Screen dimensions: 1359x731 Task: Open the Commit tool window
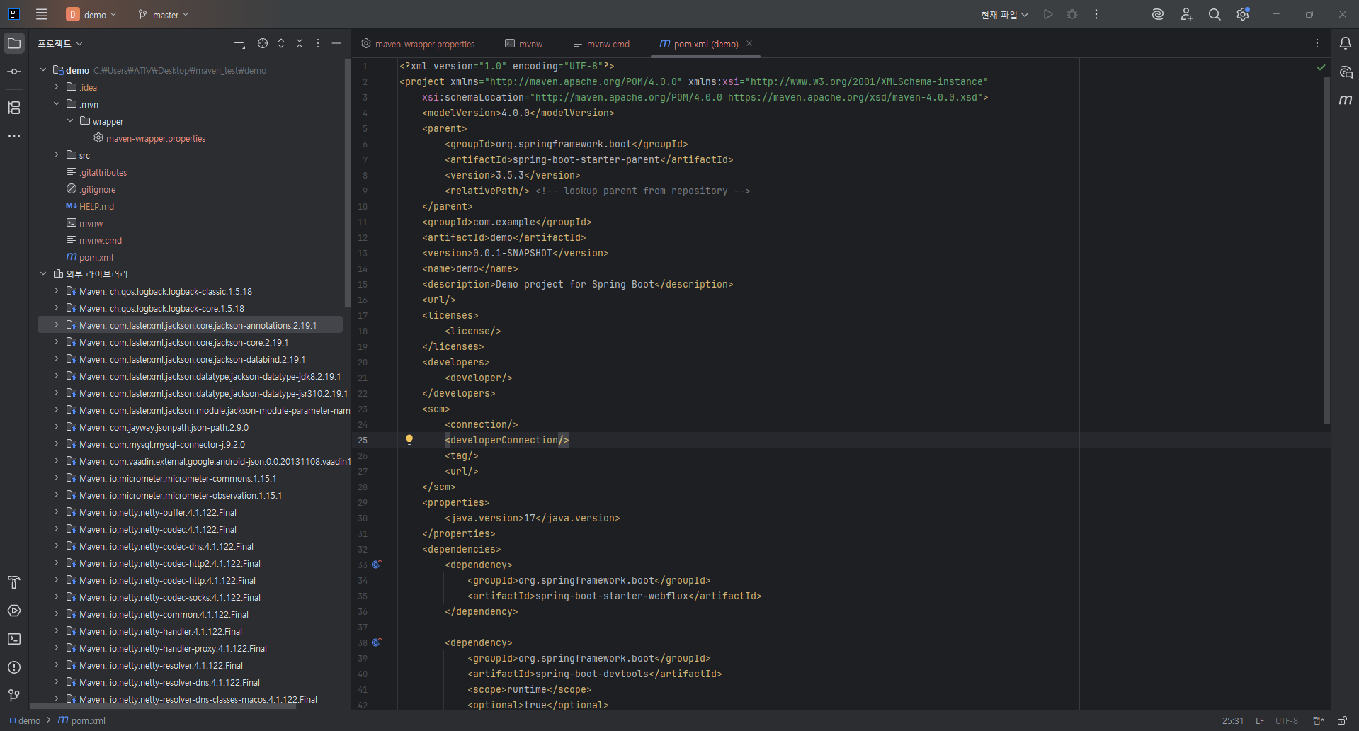pyautogui.click(x=14, y=72)
